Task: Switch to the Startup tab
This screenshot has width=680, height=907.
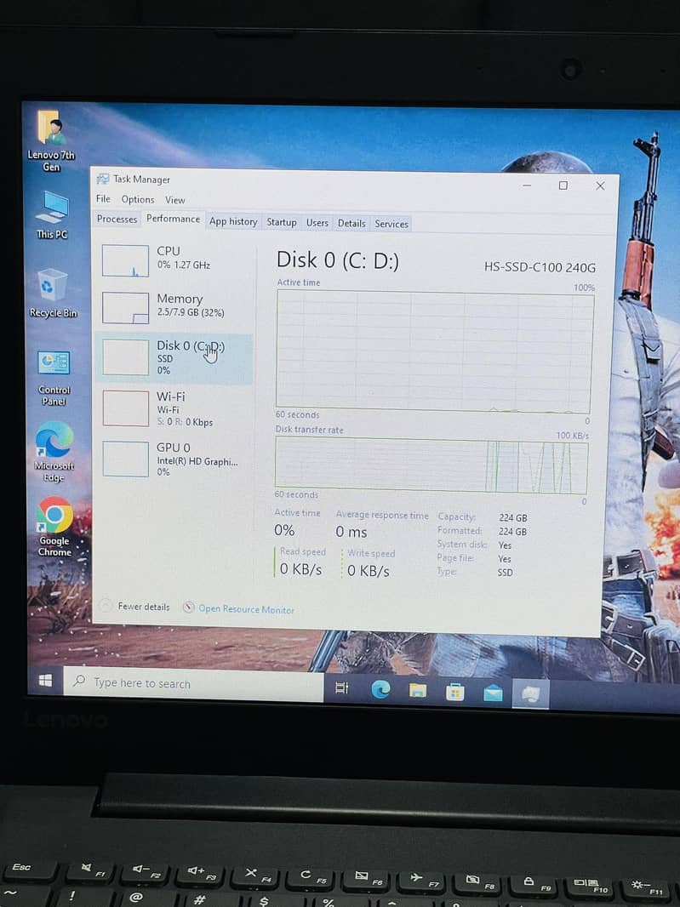Action: 282,223
